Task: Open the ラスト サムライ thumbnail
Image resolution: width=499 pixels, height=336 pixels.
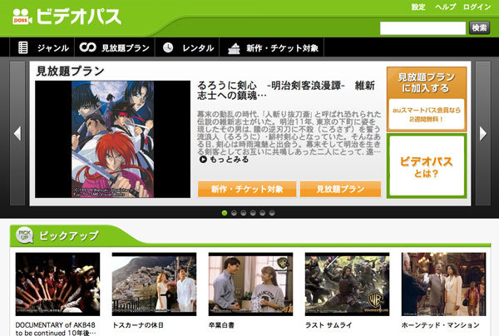Action: click(x=347, y=284)
